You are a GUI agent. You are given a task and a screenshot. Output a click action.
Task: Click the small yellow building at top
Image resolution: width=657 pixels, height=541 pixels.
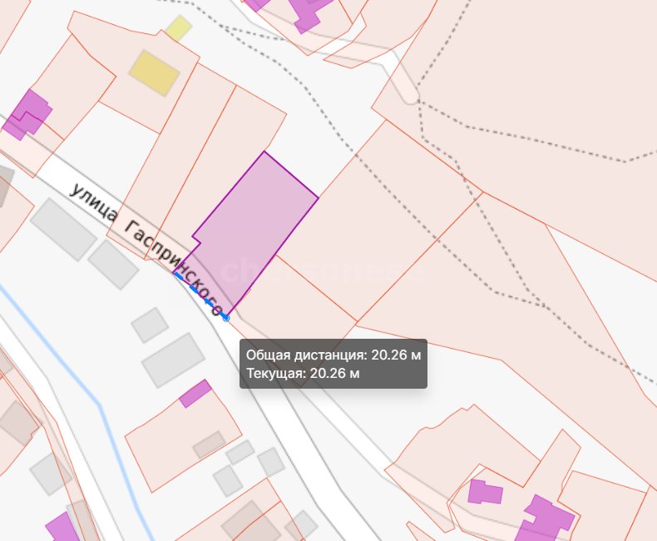click(x=178, y=28)
